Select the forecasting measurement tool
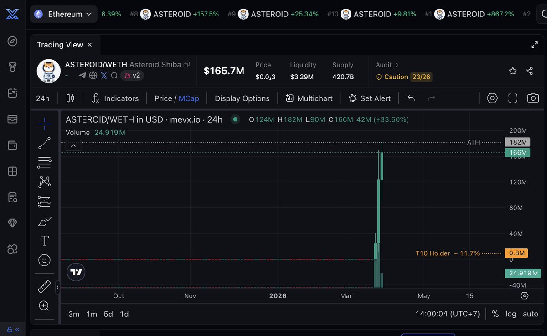The image size is (547, 336). click(44, 202)
